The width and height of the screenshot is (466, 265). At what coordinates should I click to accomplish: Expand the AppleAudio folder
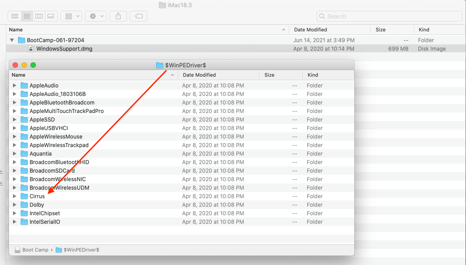point(14,86)
